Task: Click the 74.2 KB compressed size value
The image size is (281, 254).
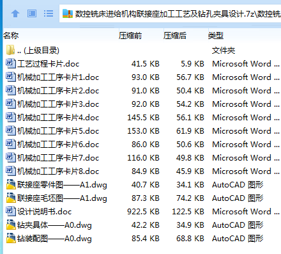Action: (190, 198)
